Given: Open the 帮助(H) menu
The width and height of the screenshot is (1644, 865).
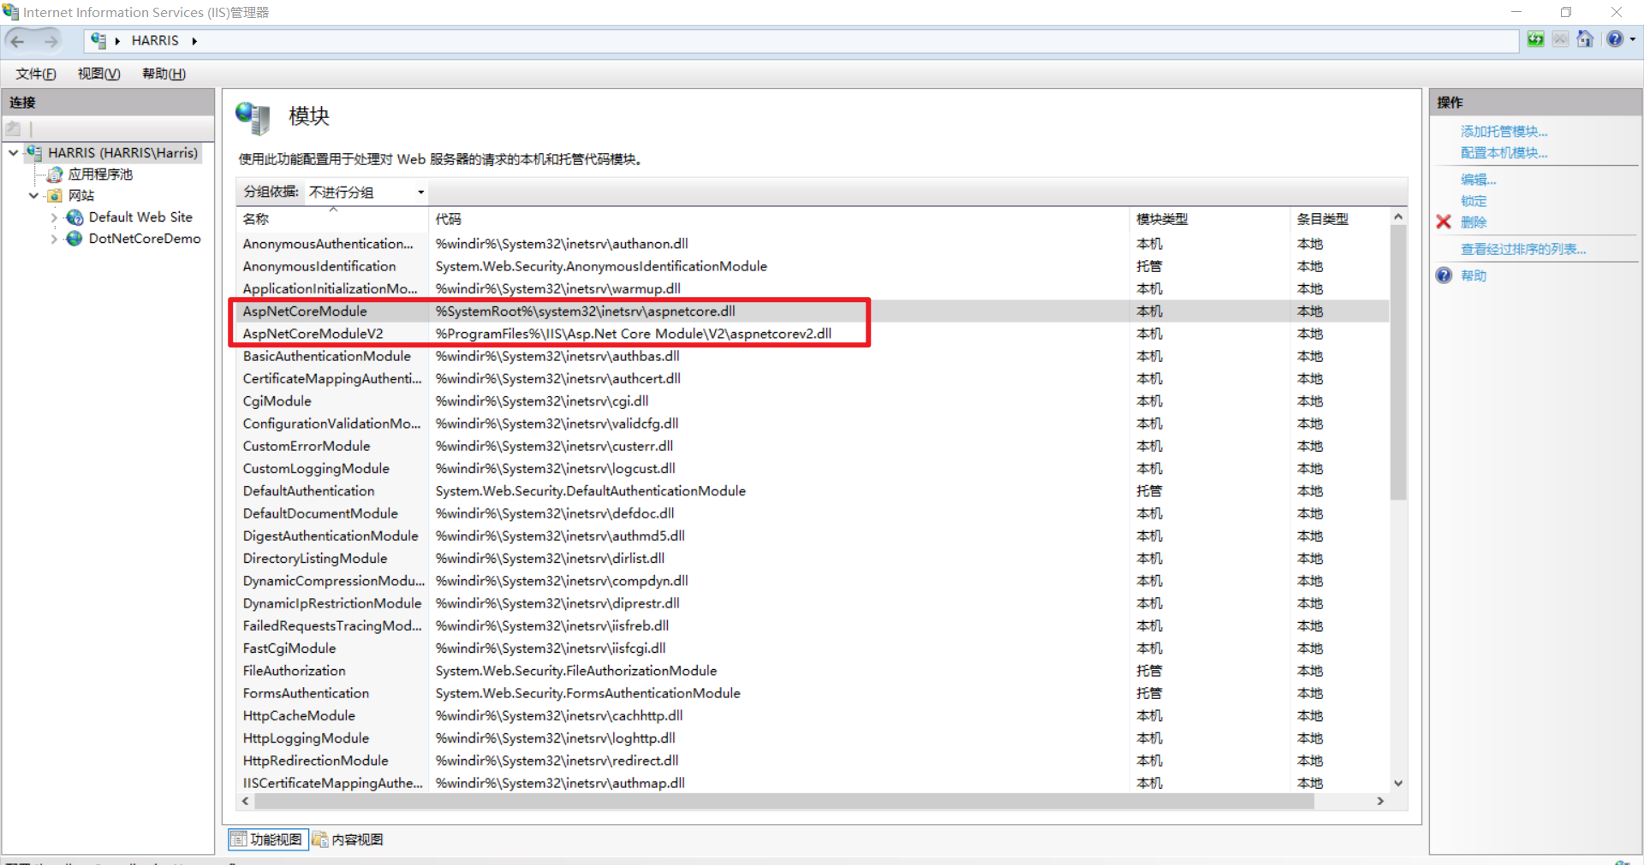Looking at the screenshot, I should point(164,74).
